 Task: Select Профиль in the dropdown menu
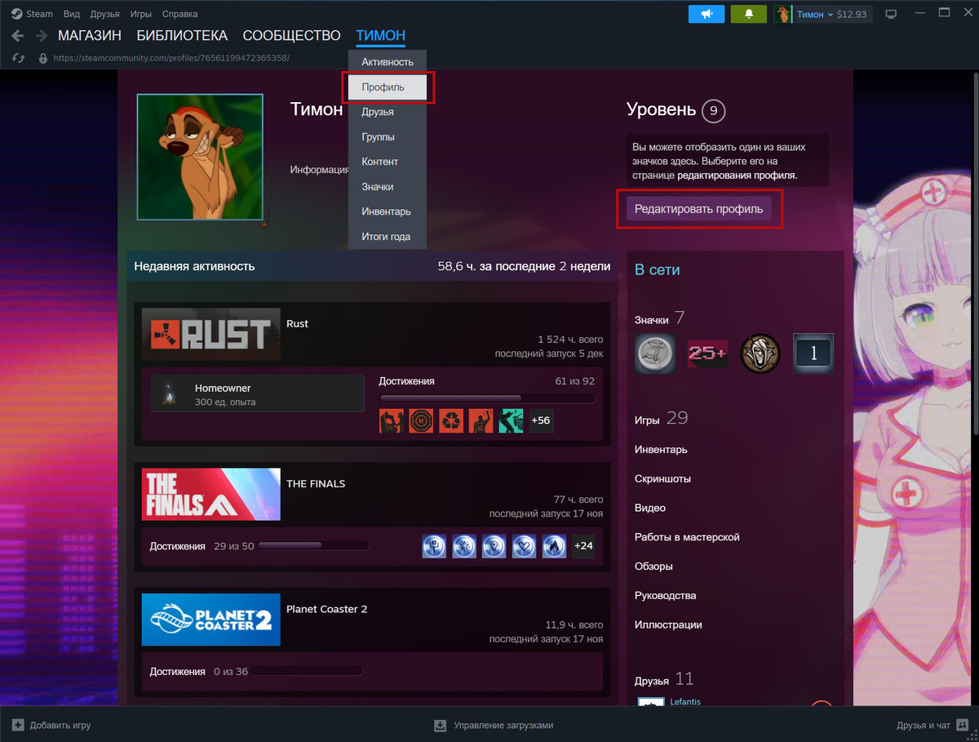388,87
